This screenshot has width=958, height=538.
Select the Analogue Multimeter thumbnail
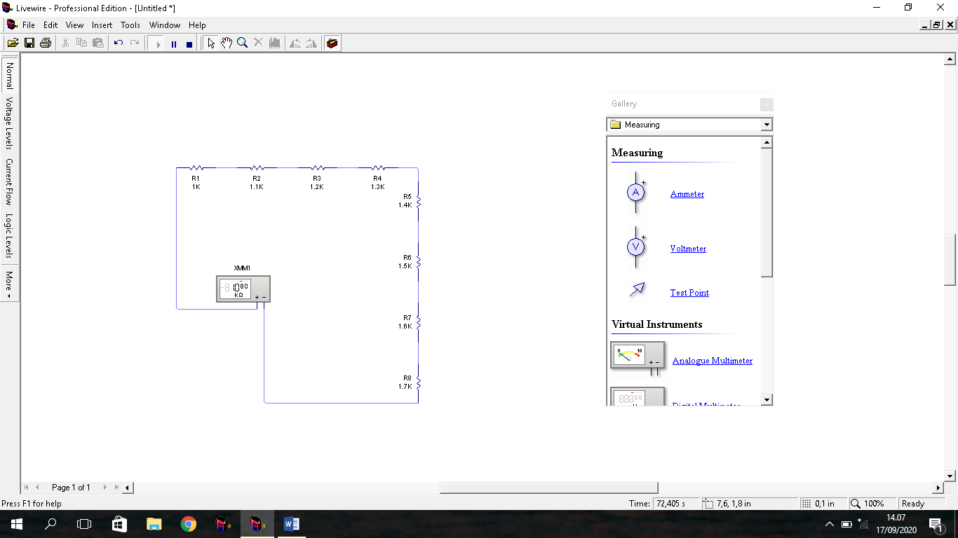[x=637, y=357]
